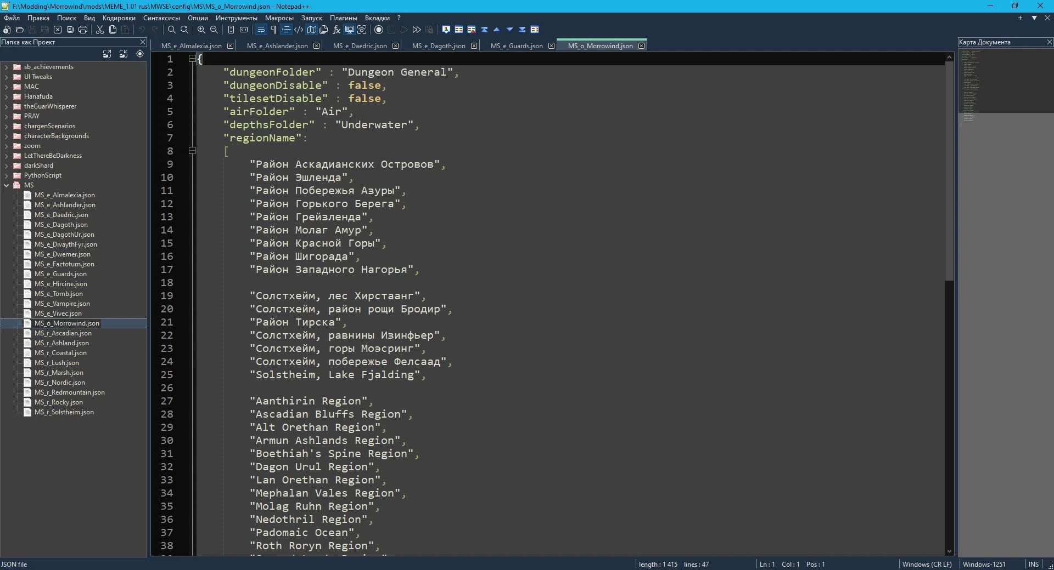Close the MS_o_Morrowind.json tab
The width and height of the screenshot is (1054, 570).
641,46
